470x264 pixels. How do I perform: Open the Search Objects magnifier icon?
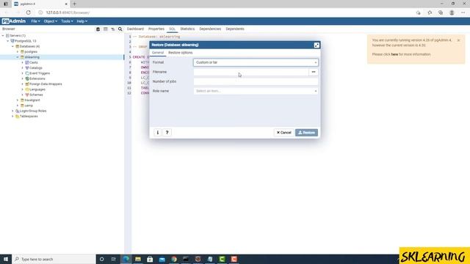tap(120, 29)
